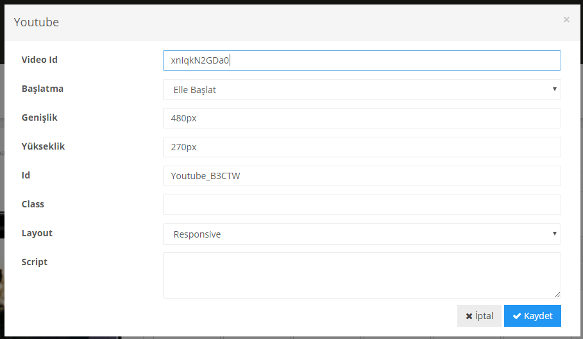Open the Başlatma dropdown showing Elle Başlat
The image size is (583, 339).
click(x=362, y=90)
